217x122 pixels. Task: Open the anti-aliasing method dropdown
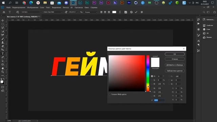click(x=91, y=12)
